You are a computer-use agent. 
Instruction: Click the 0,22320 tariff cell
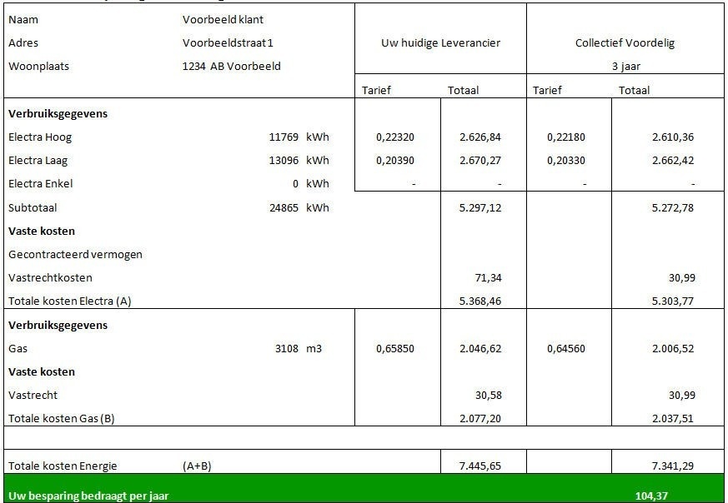396,137
